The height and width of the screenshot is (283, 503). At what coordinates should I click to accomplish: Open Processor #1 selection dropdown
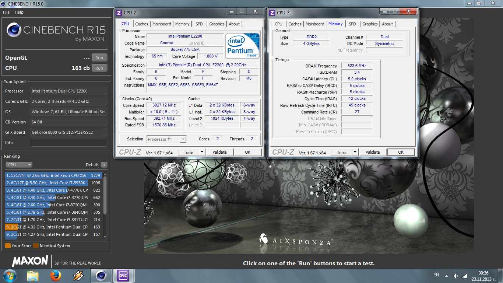pyautogui.click(x=166, y=139)
